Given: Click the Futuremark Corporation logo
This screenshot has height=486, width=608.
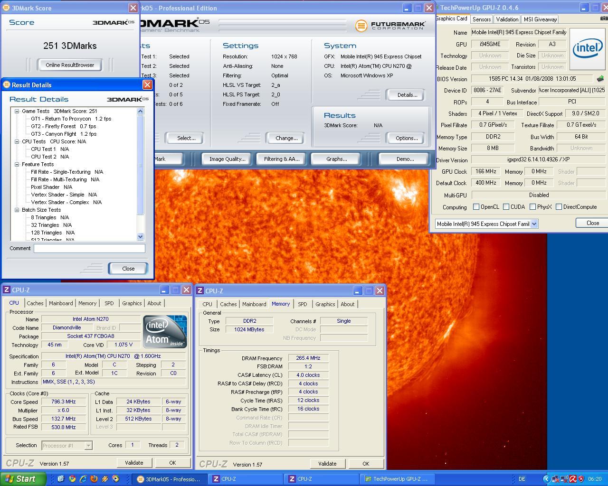Looking at the screenshot, I should coord(390,25).
